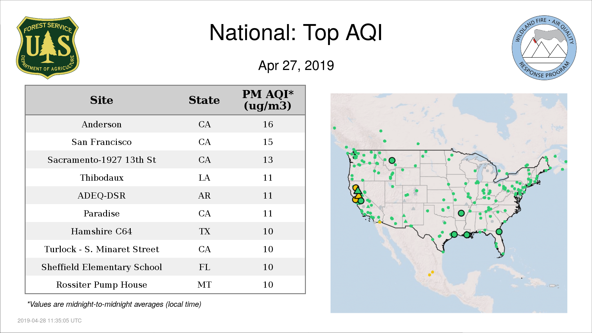Click the Wildland Fire Air Quality Response Program logo
592x333 pixels.
click(544, 48)
